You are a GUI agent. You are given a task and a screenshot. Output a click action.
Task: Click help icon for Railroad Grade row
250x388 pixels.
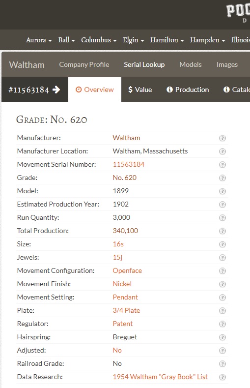tap(222, 364)
